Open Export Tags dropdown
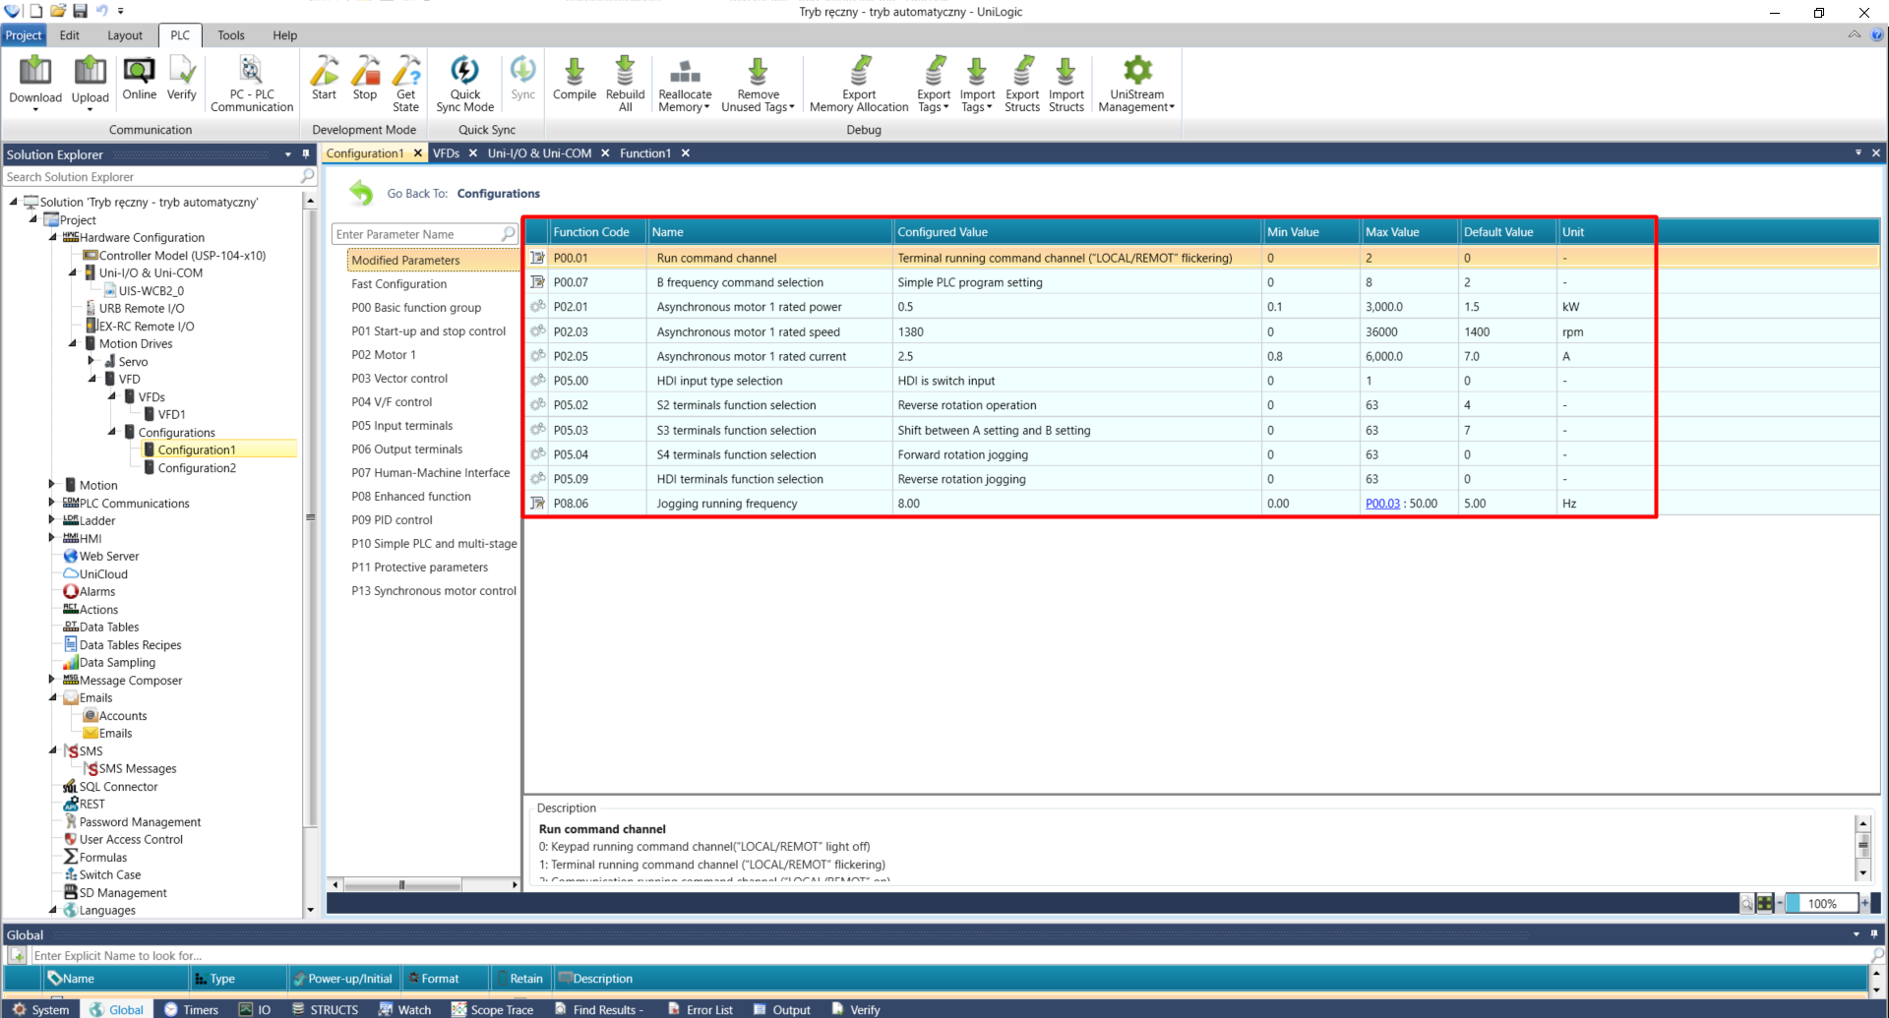 (x=934, y=84)
